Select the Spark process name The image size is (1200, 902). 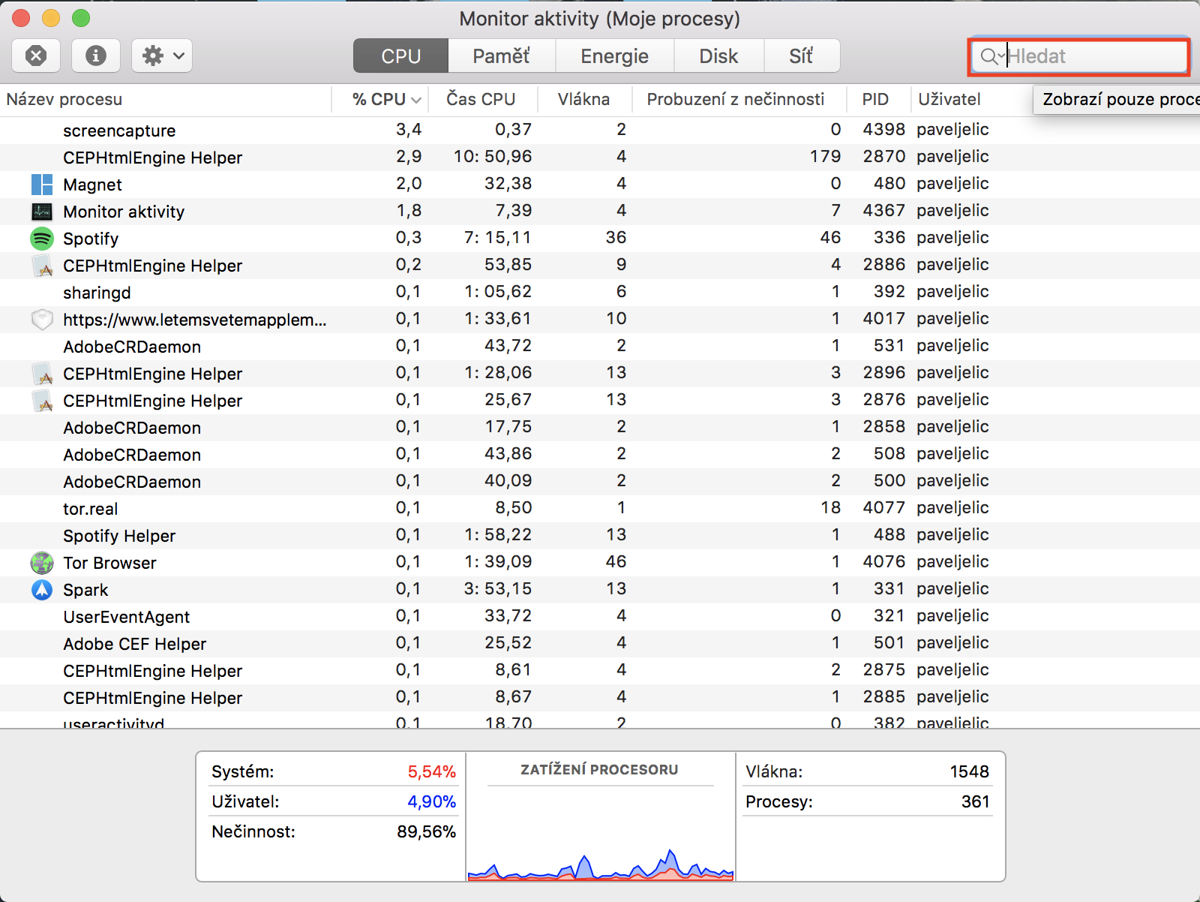point(85,590)
